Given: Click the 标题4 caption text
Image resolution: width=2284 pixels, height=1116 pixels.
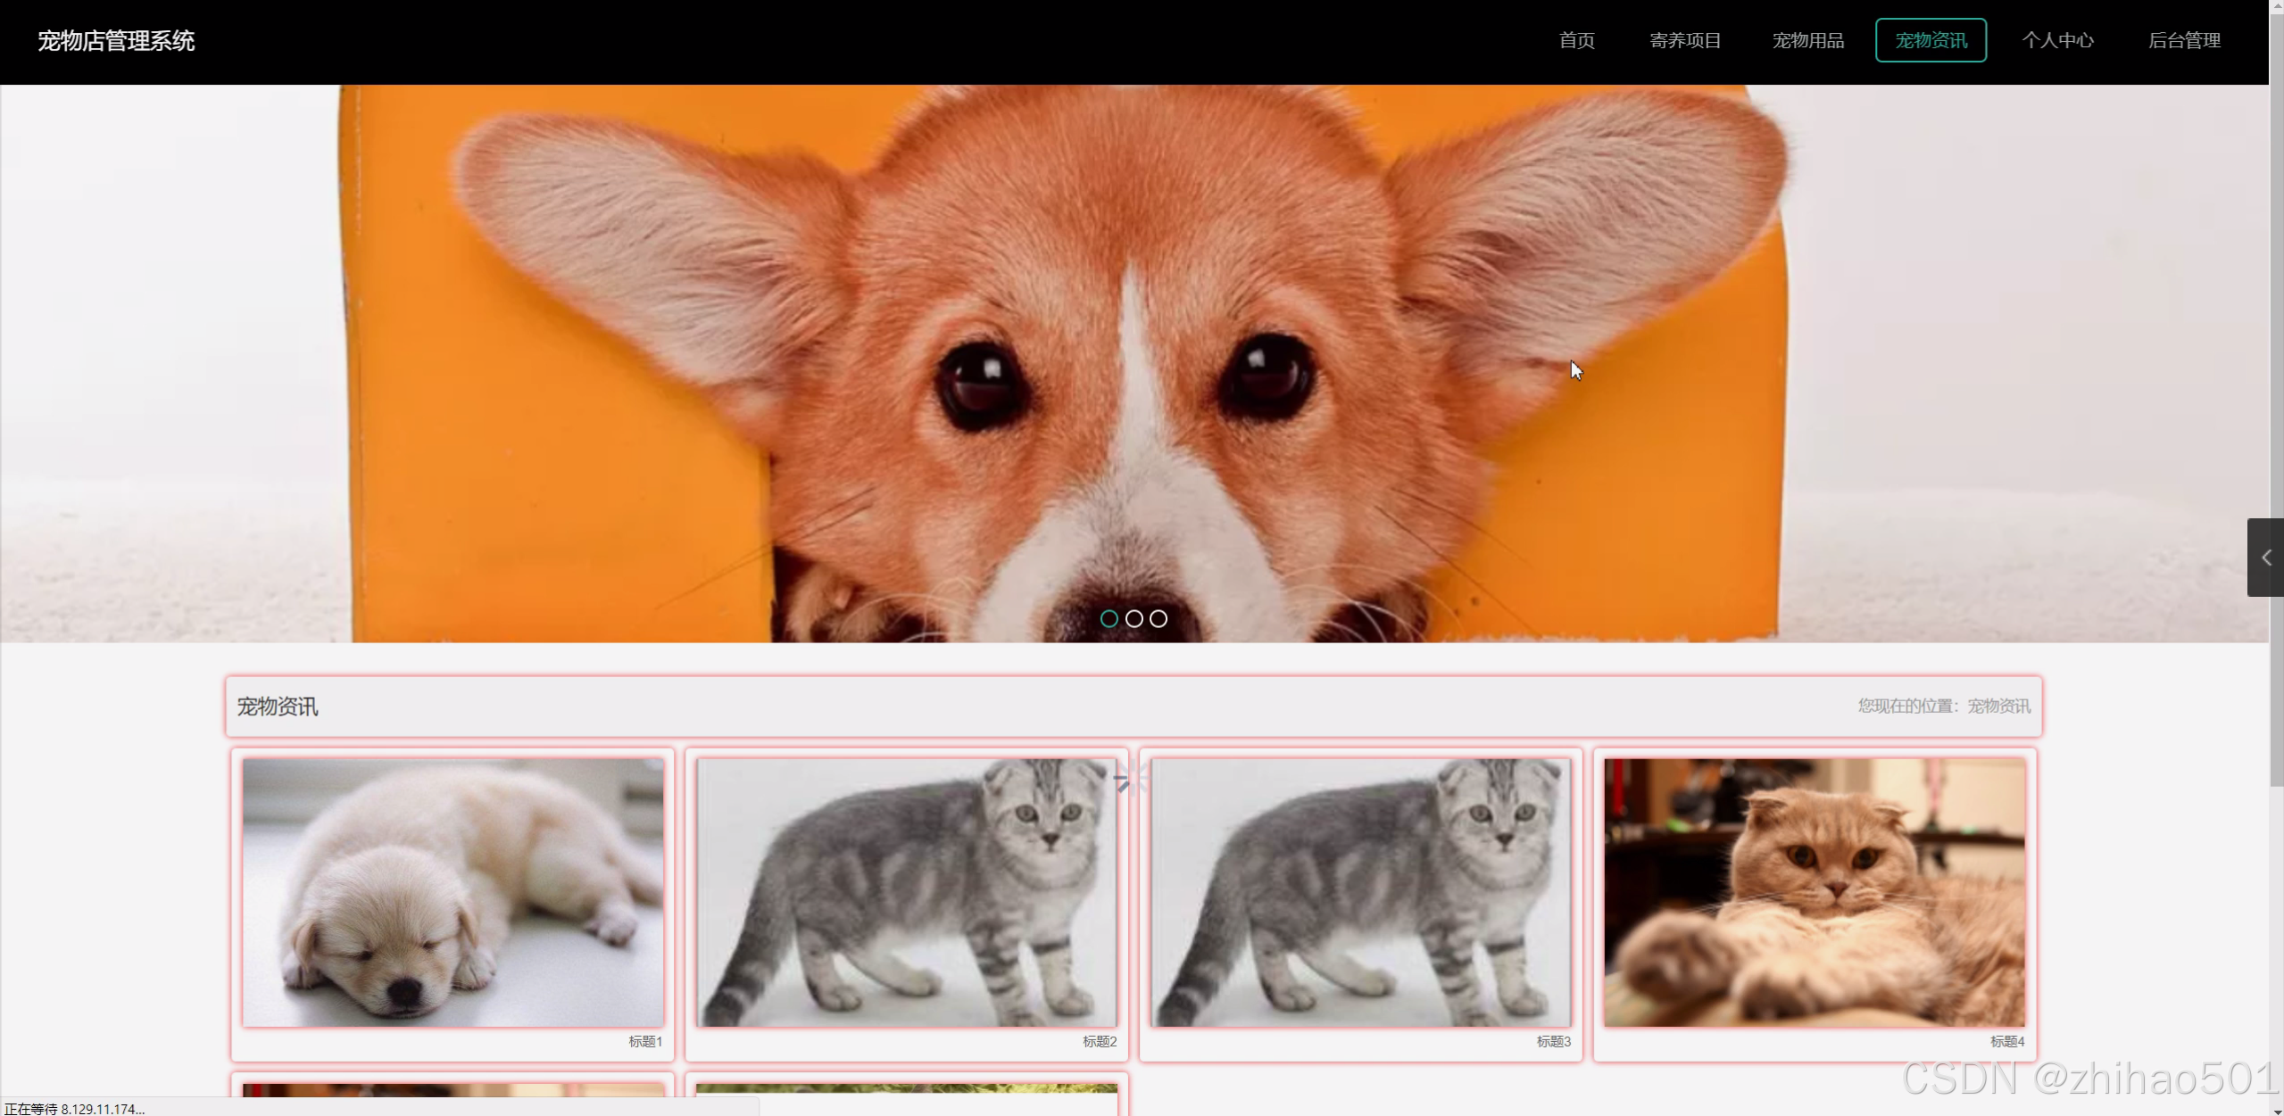Looking at the screenshot, I should coord(2006,1041).
